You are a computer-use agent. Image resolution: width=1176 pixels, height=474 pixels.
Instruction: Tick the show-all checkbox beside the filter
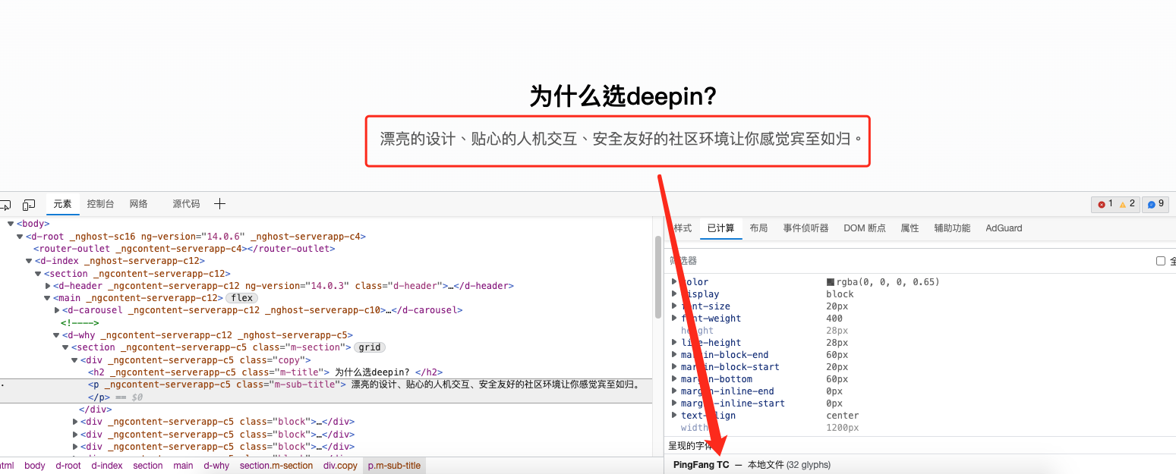tap(1160, 261)
